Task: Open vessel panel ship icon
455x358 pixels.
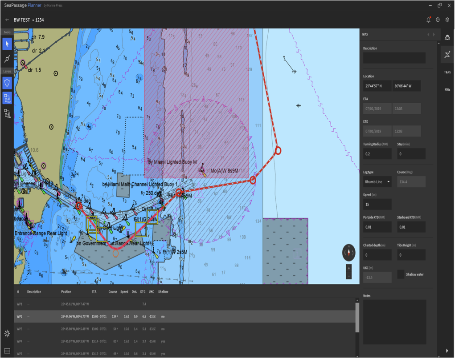Action: point(447,37)
